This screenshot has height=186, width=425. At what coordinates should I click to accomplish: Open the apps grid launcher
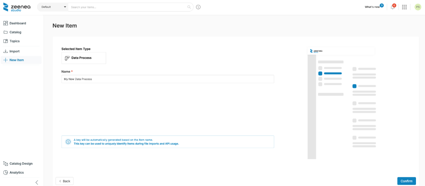404,7
